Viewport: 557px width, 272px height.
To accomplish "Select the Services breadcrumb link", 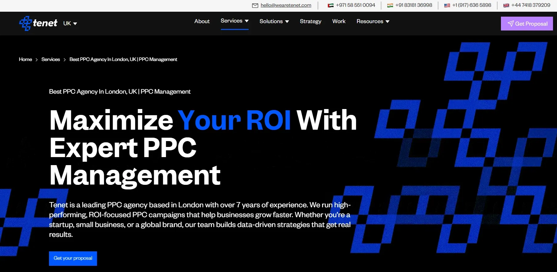I will [x=51, y=59].
